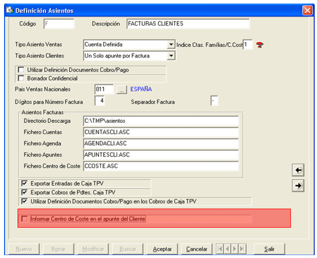Go to previous record navigation icon
317x258 pixels.
pos(227,249)
